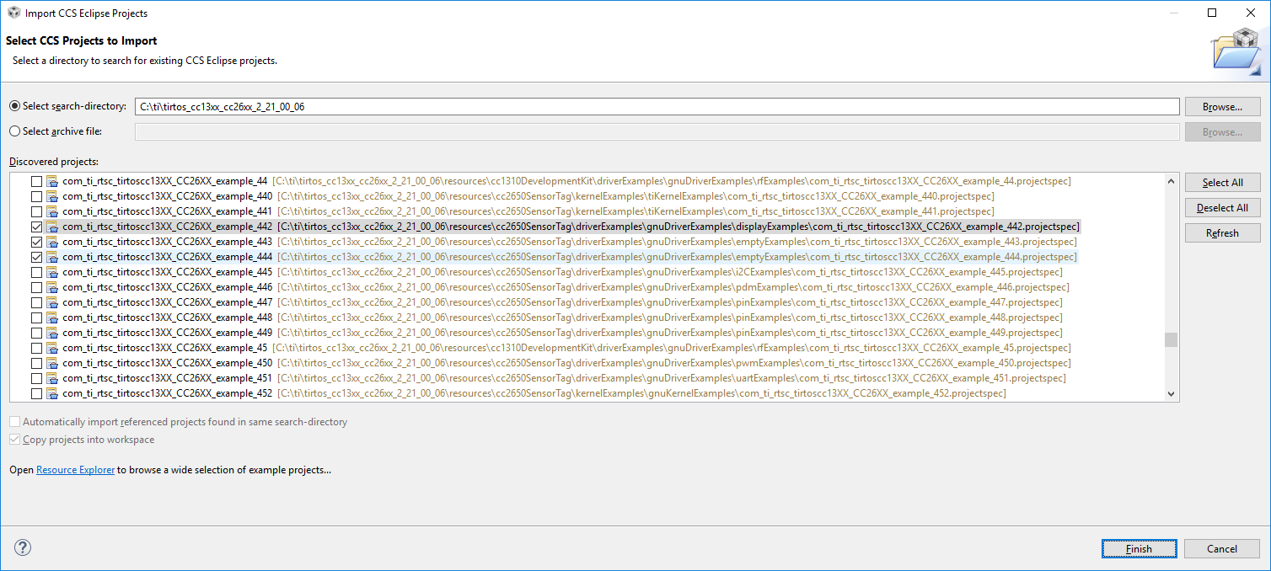Open help via the question mark icon
The height and width of the screenshot is (571, 1271).
(x=22, y=547)
